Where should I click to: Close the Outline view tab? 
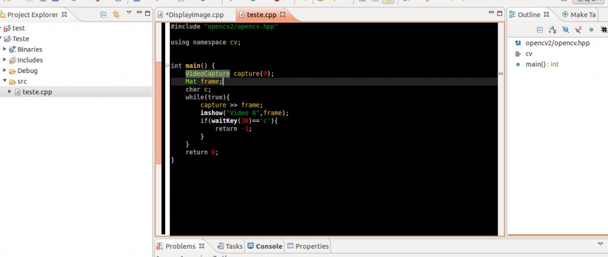[x=546, y=14]
